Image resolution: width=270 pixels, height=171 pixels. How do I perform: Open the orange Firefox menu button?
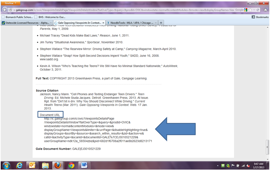pos(11,3)
